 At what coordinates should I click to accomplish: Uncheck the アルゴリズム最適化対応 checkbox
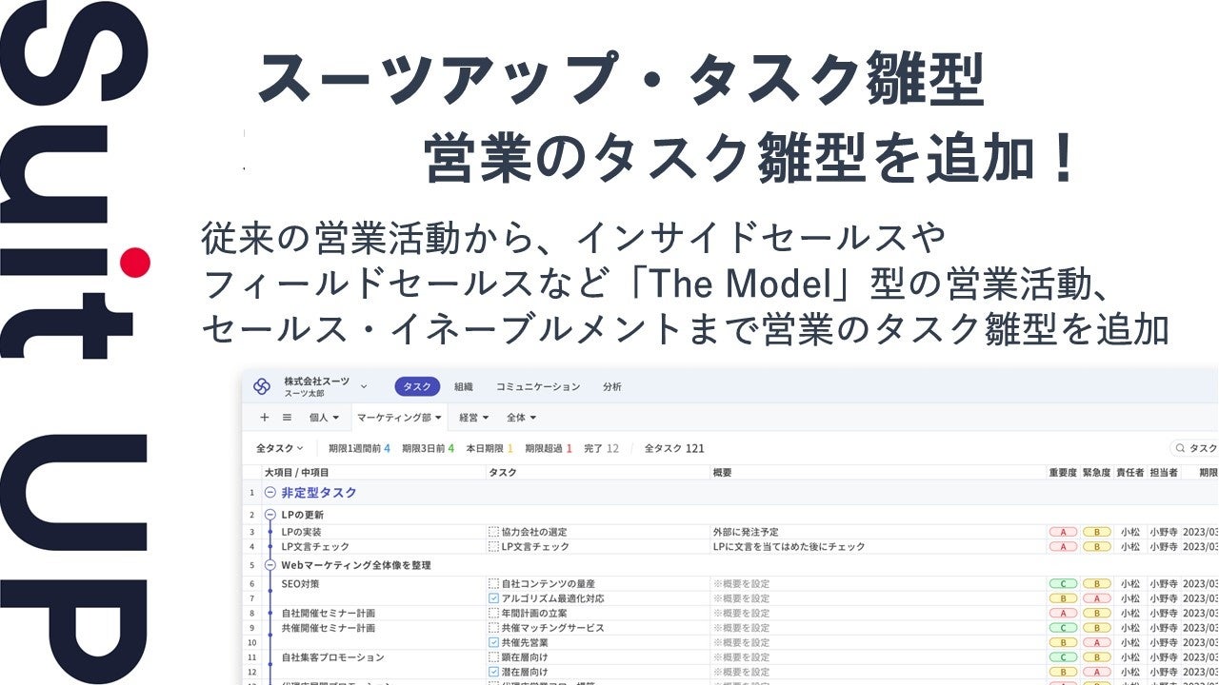tap(493, 598)
